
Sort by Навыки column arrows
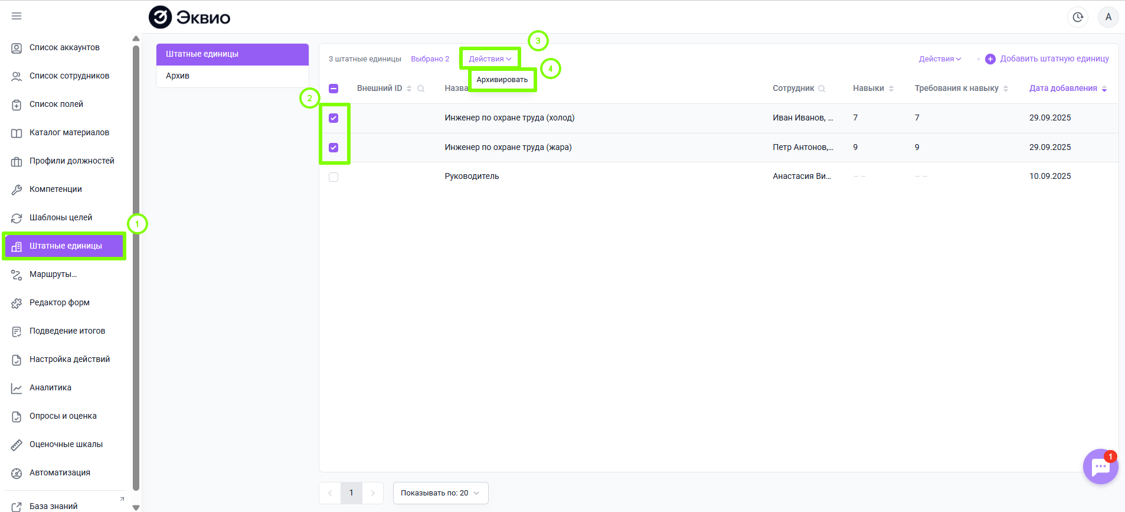pos(891,89)
